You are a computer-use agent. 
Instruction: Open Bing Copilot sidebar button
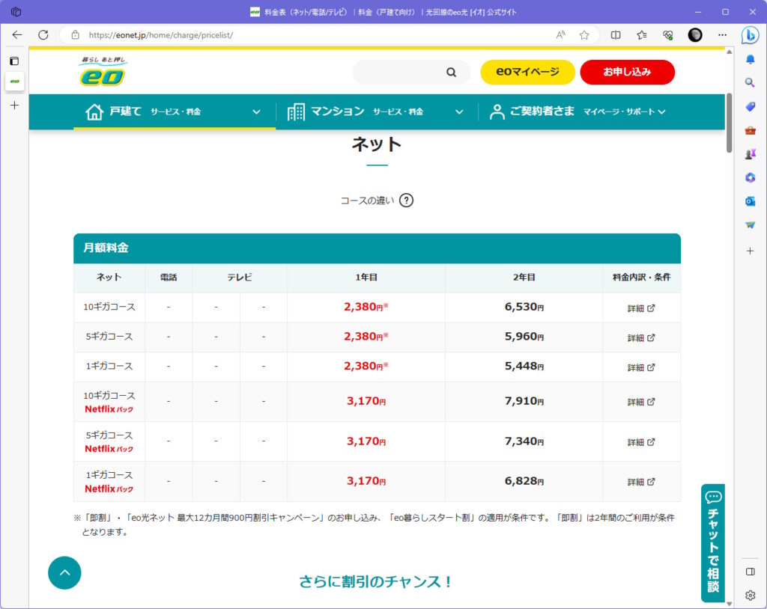[750, 35]
